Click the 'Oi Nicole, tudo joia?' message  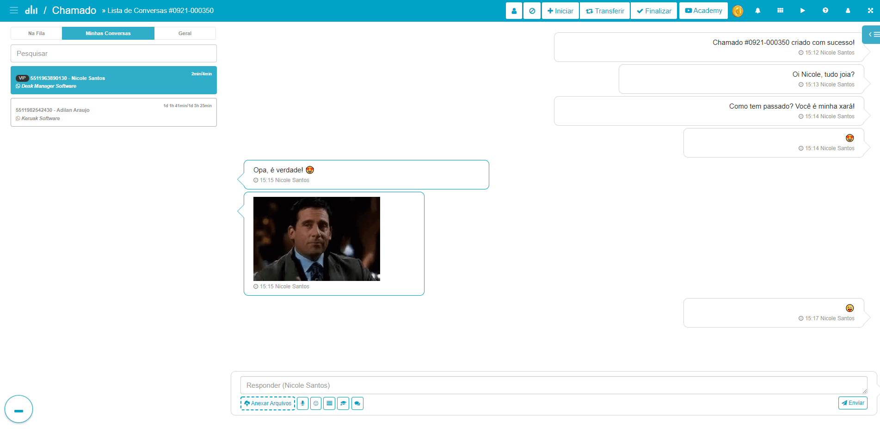pyautogui.click(x=823, y=74)
